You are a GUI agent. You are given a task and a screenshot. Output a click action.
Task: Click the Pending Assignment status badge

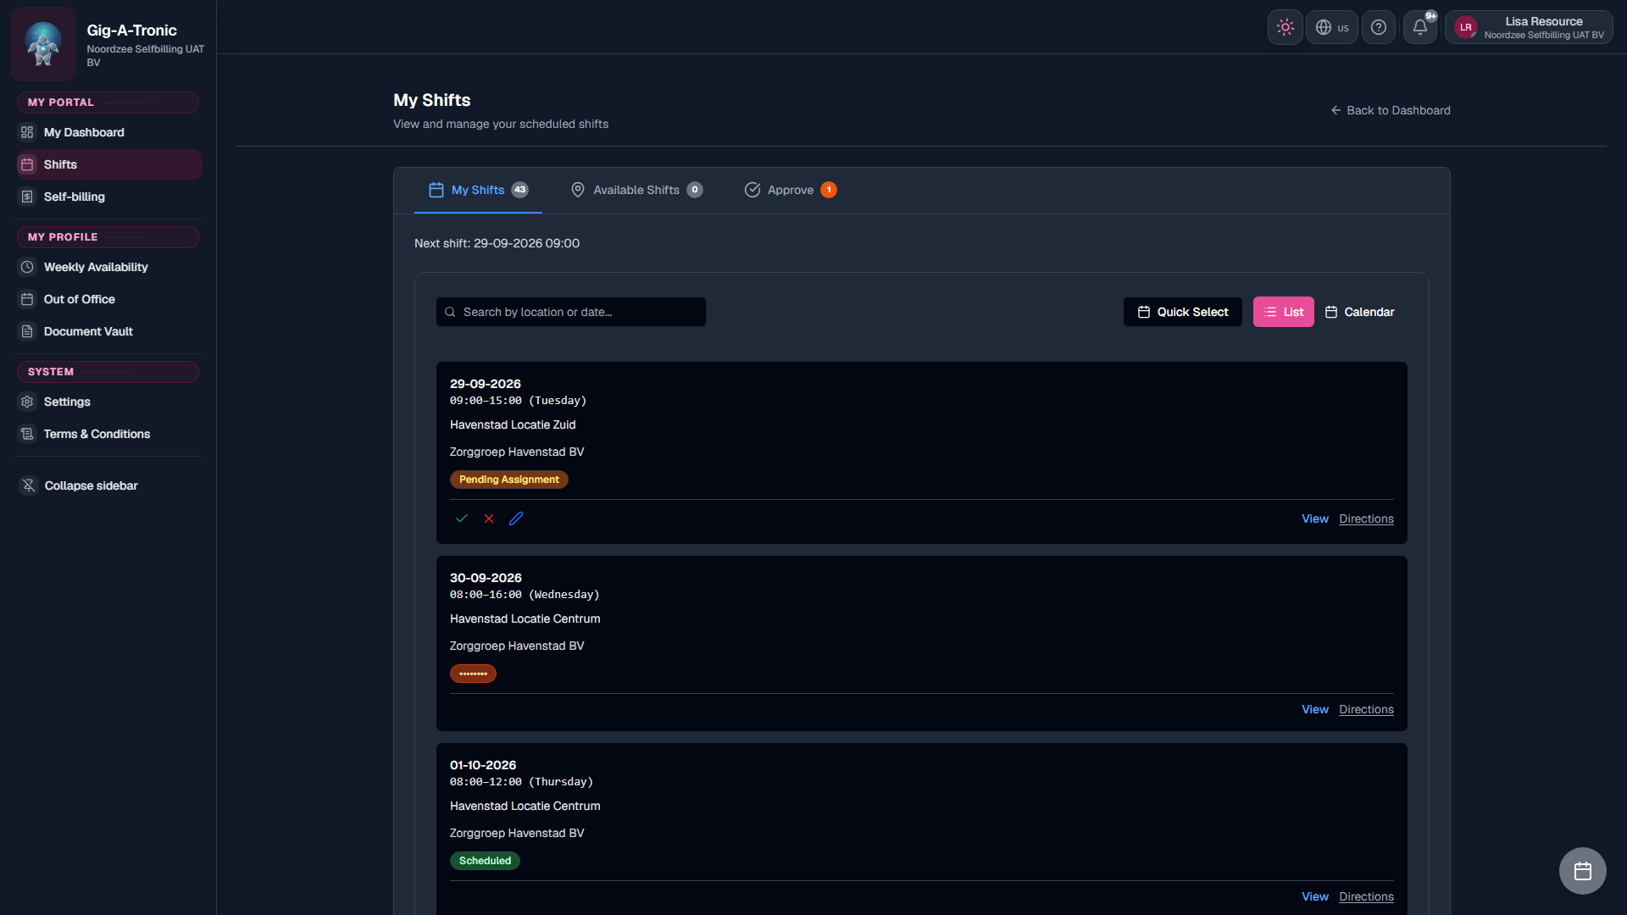(x=508, y=480)
